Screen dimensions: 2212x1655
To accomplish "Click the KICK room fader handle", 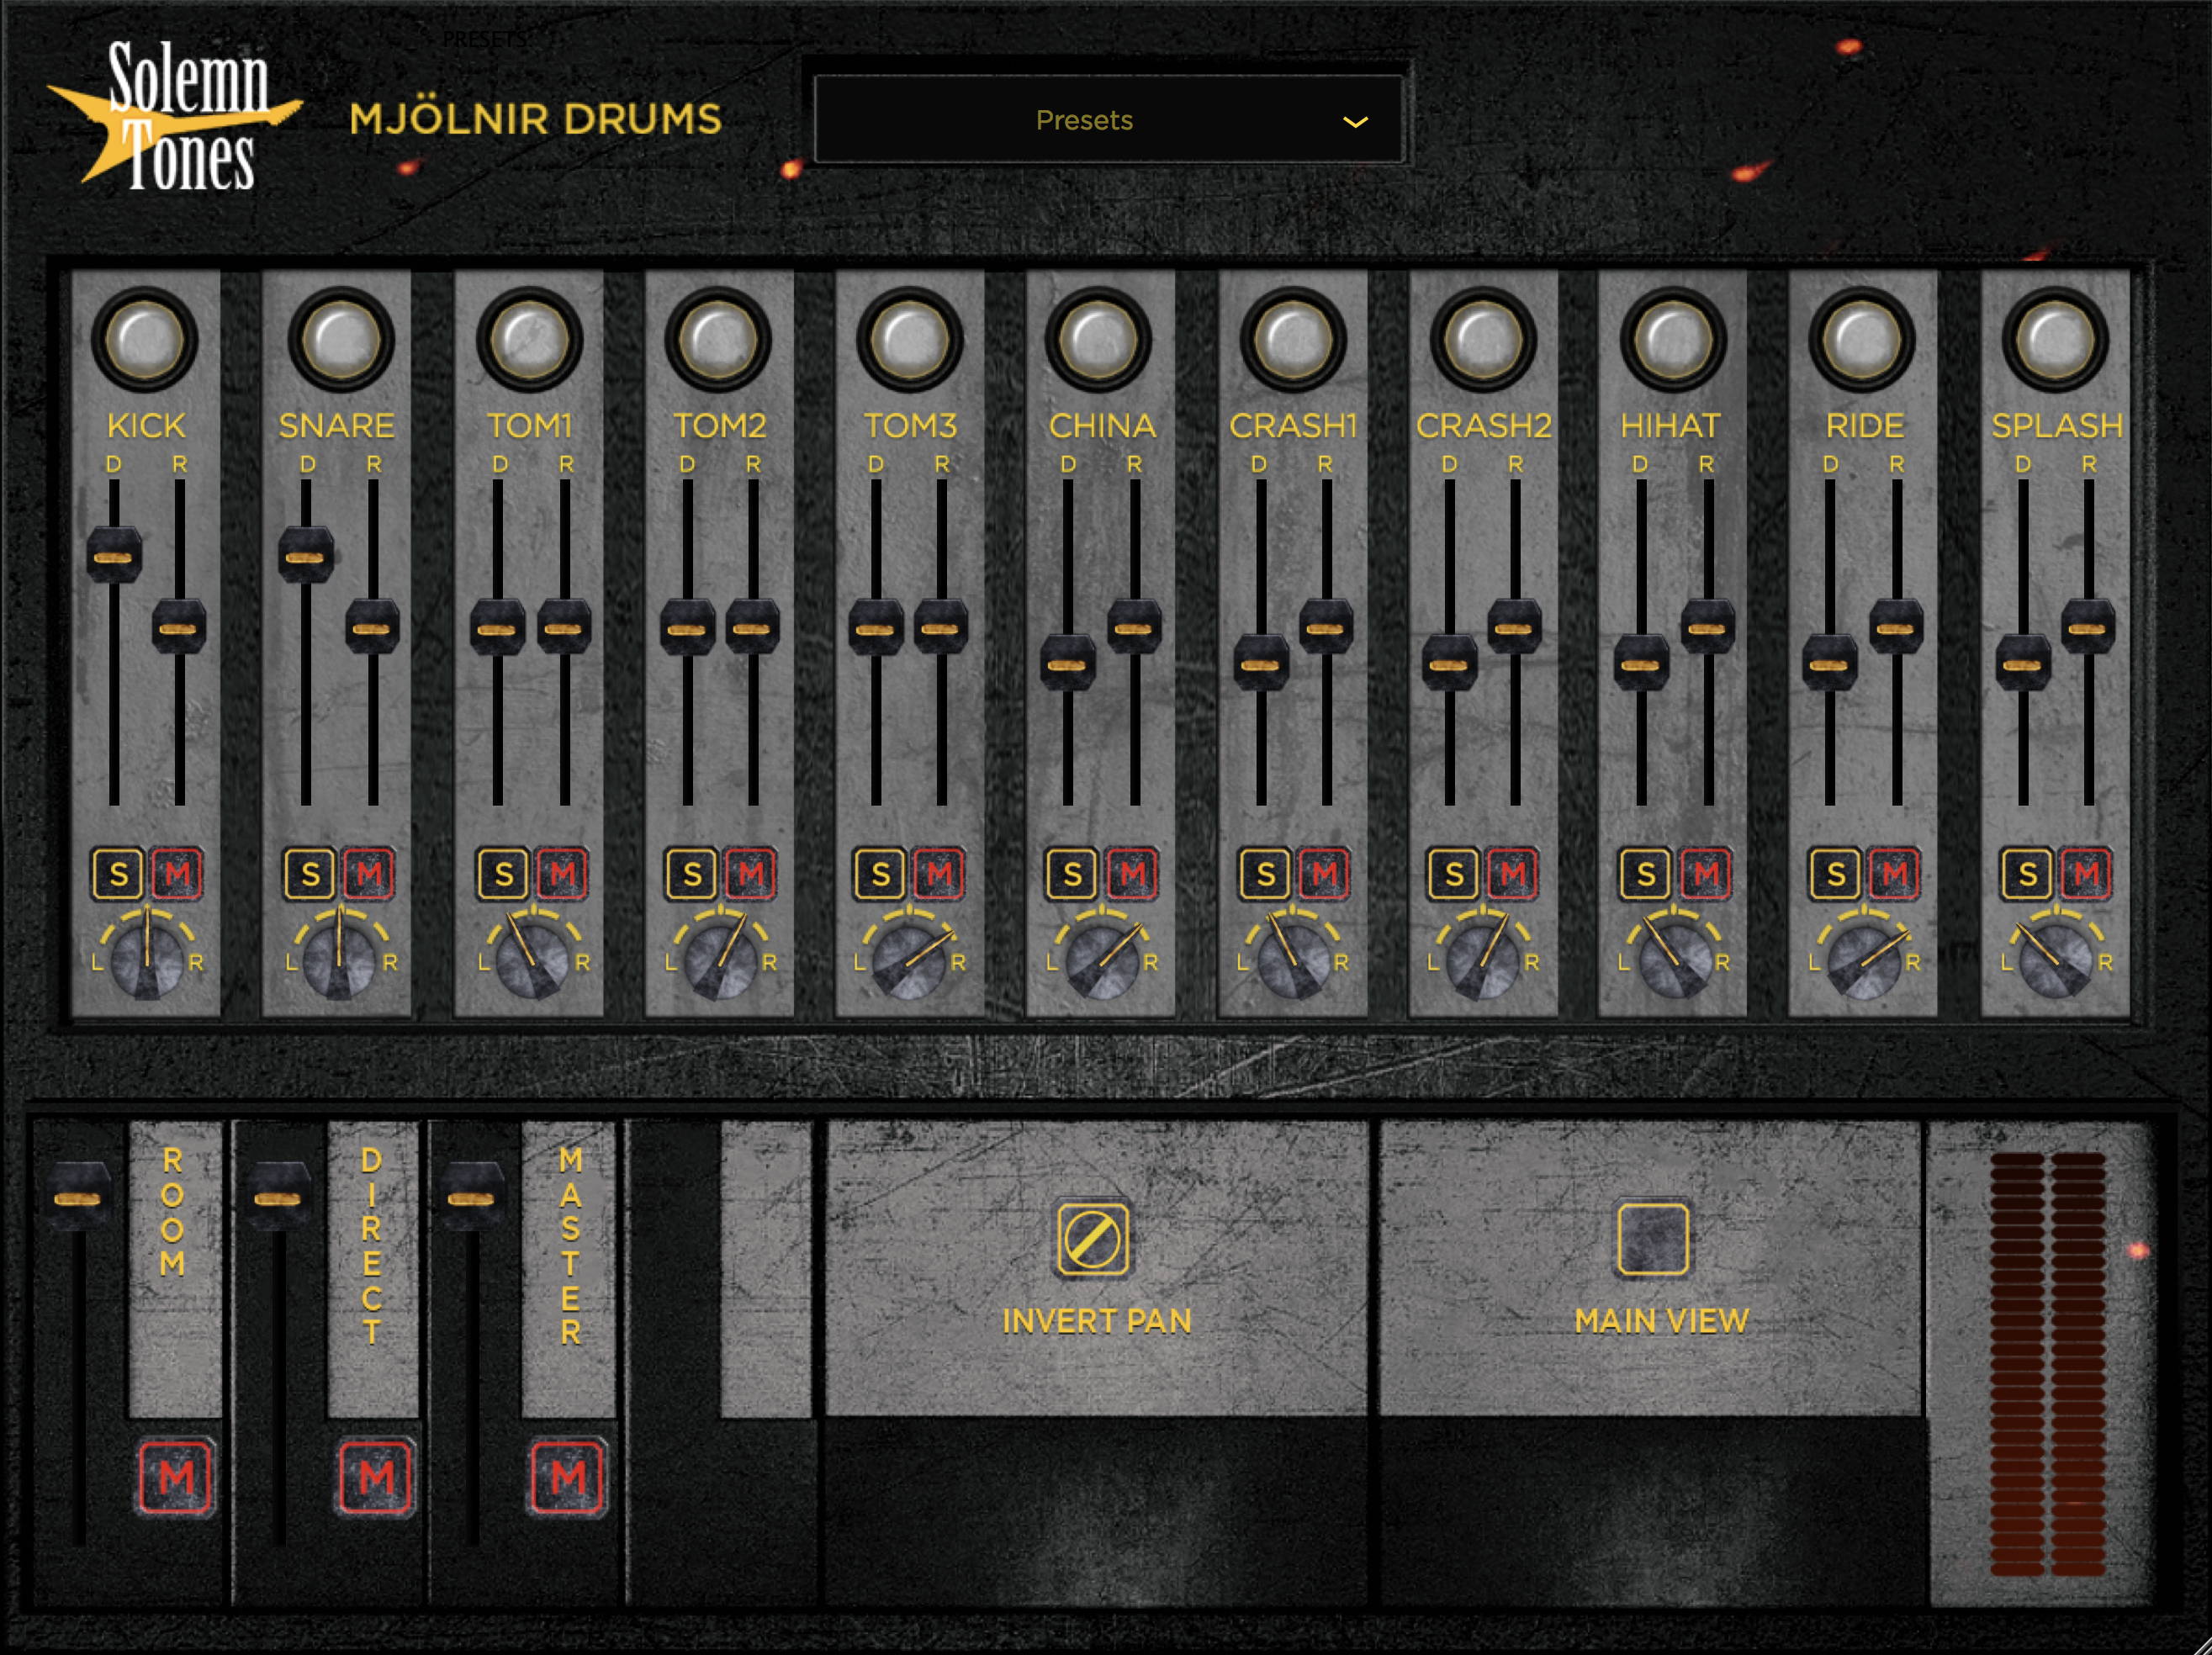I will 179,628.
